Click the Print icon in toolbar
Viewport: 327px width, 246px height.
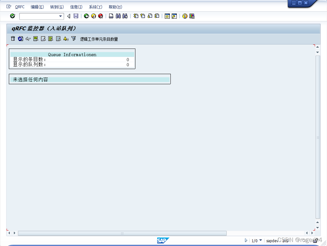pyautogui.click(x=111, y=16)
